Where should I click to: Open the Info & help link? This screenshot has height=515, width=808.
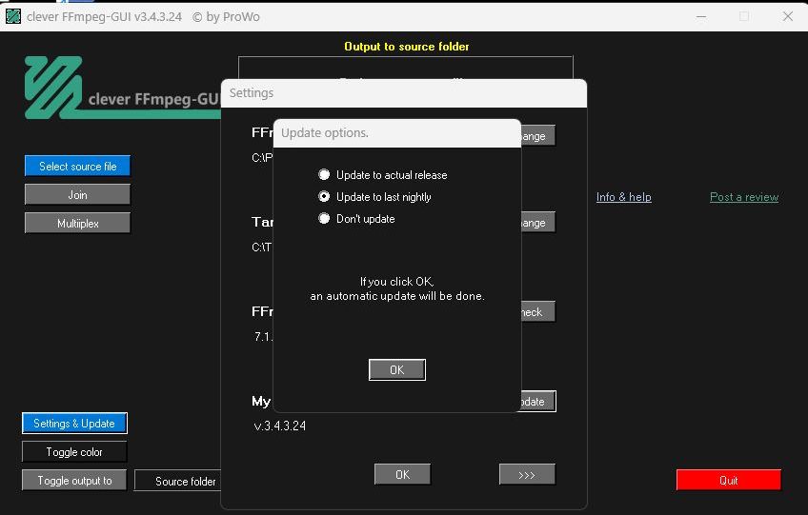[x=623, y=197]
